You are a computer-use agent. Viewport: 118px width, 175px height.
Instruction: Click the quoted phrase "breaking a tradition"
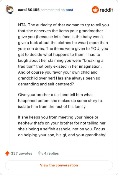click(60, 63)
